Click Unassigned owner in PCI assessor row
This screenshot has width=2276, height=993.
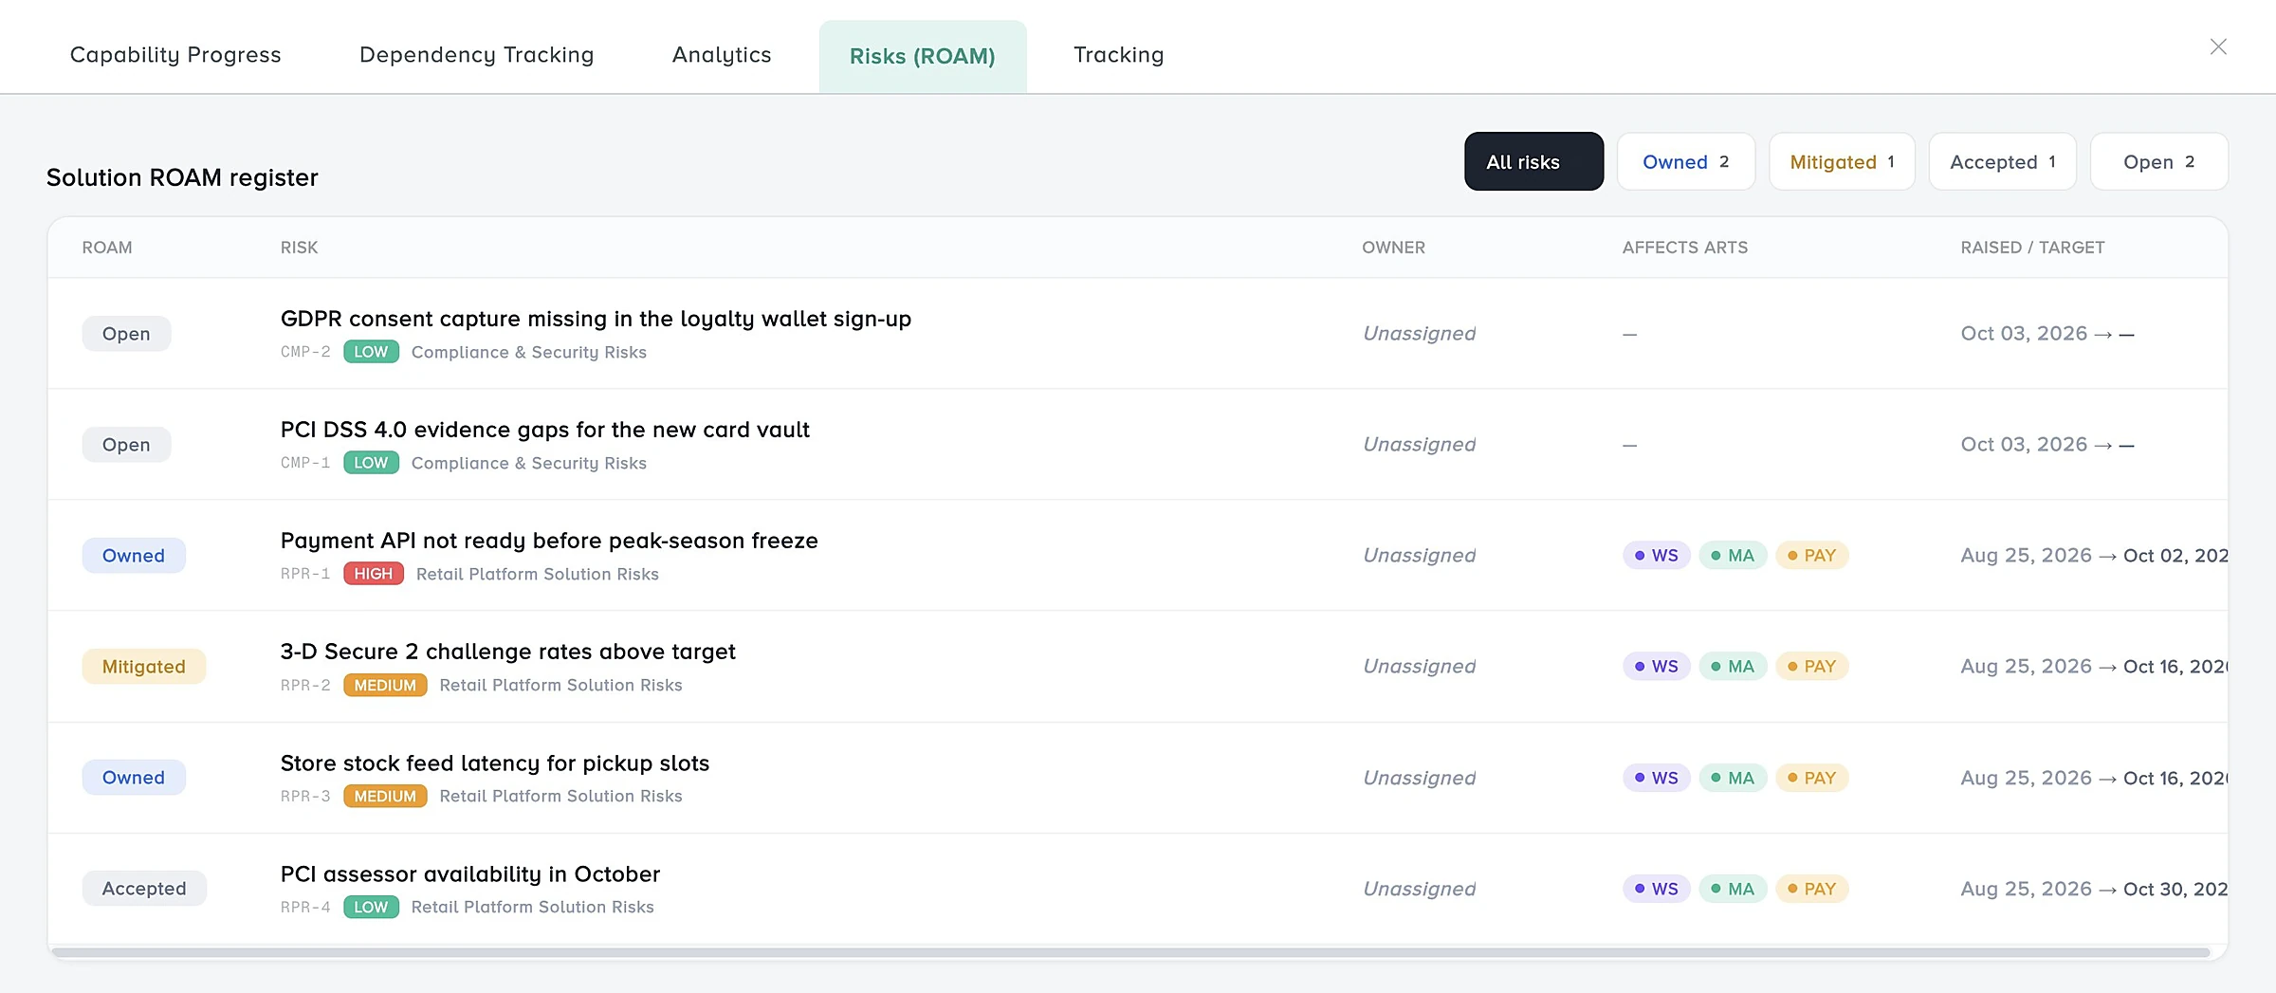point(1419,889)
